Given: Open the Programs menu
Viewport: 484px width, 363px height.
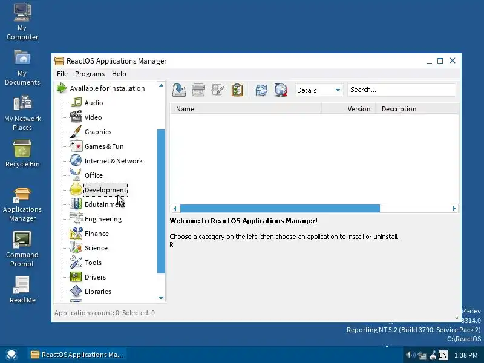Looking at the screenshot, I should click(90, 74).
